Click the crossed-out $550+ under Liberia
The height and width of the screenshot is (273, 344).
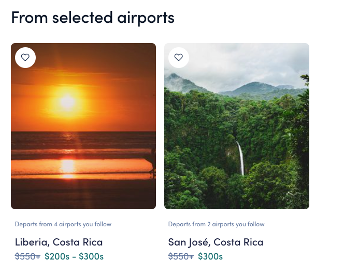tap(28, 256)
